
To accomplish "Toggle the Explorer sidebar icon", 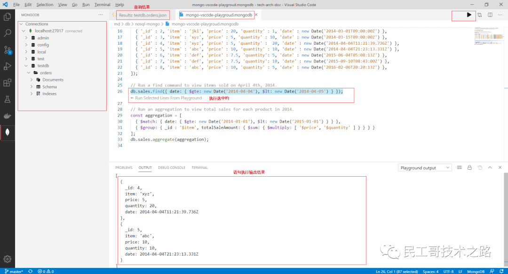I will (x=7, y=17).
